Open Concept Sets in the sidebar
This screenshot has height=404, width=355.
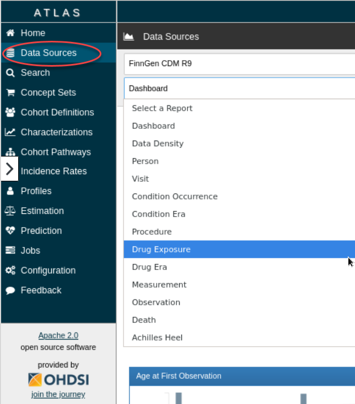tap(49, 93)
